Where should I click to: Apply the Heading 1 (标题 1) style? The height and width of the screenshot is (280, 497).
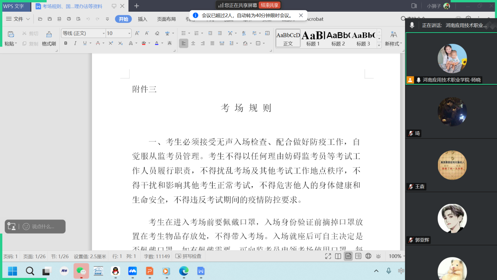point(313,38)
